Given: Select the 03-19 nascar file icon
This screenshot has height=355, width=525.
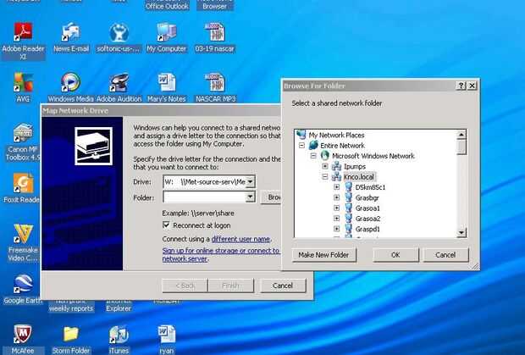Looking at the screenshot, I should click(x=214, y=32).
